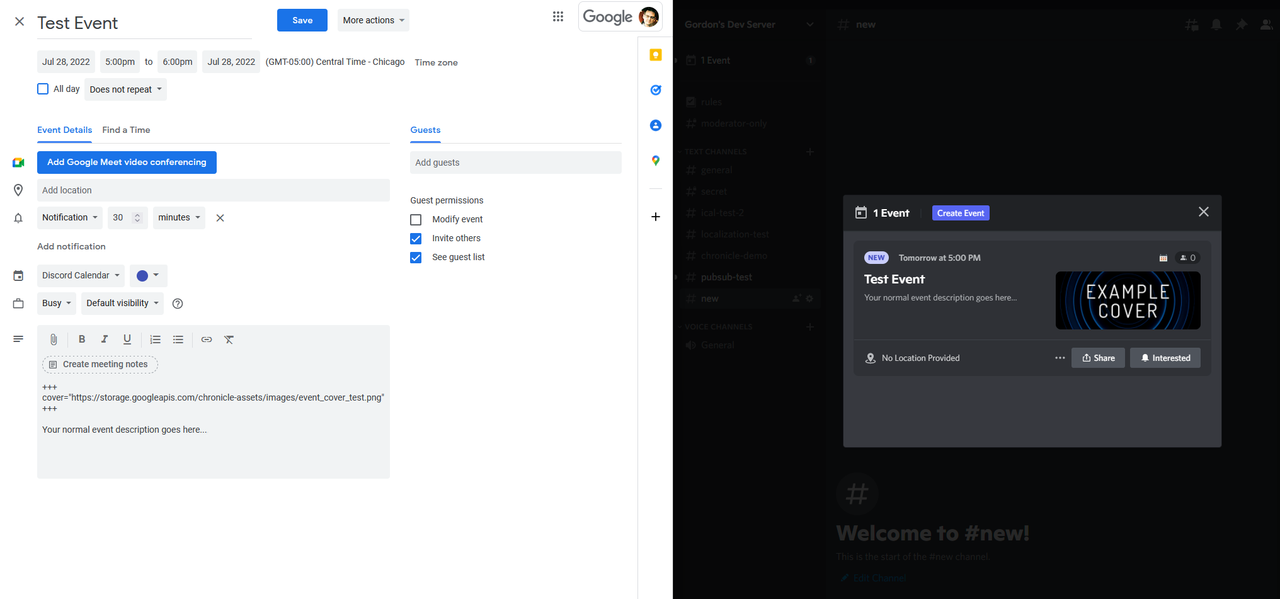Remove formatting with the clear-format icon
The width and height of the screenshot is (1280, 599).
pyautogui.click(x=229, y=339)
